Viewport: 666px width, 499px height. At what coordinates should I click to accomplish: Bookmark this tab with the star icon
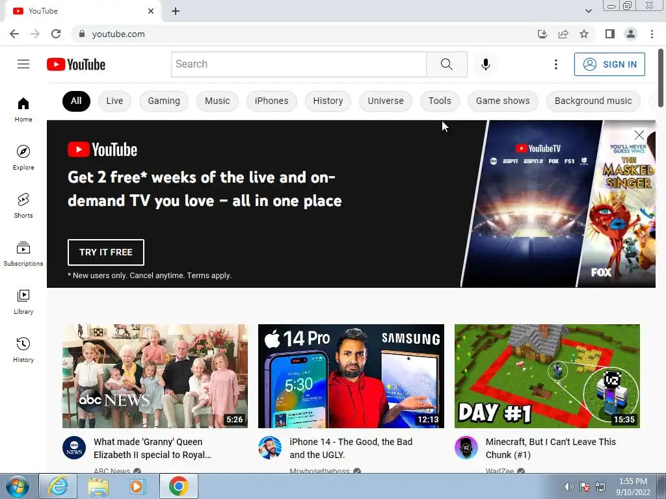click(584, 34)
